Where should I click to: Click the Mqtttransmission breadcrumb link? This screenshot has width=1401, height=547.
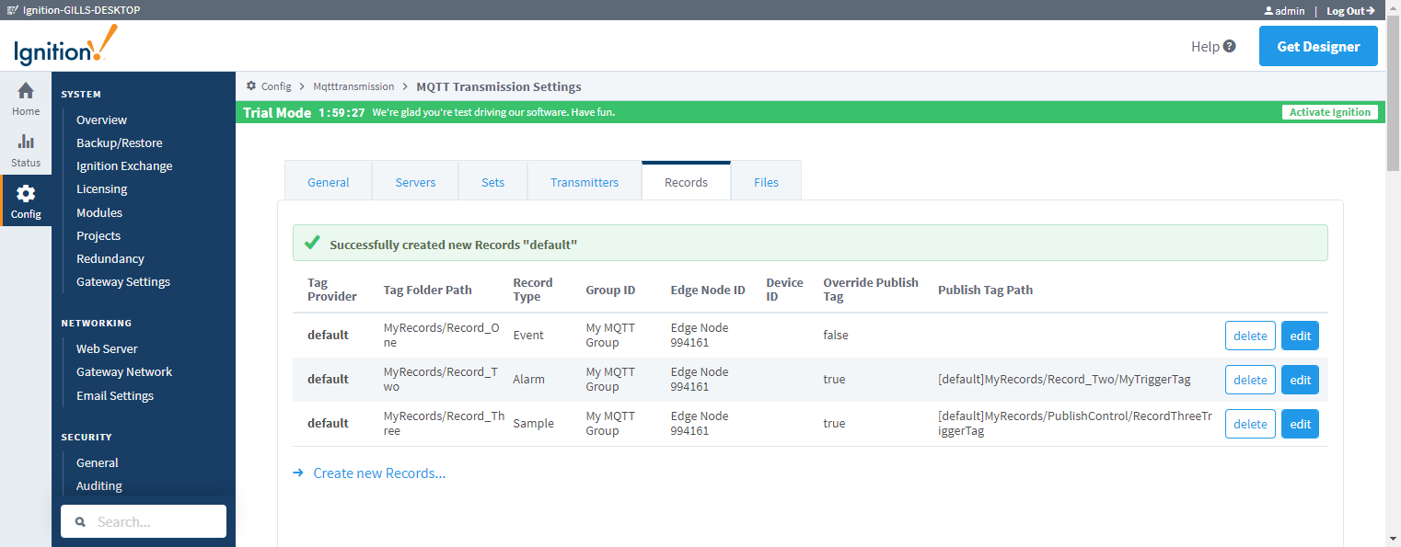click(353, 86)
